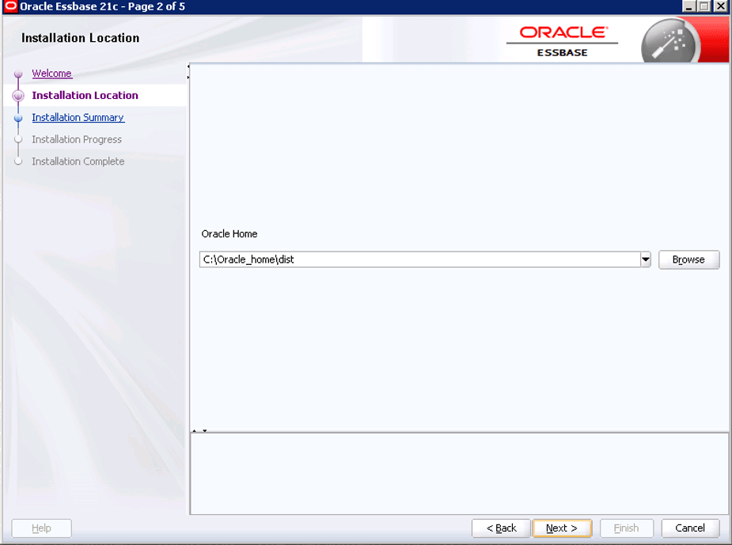Open installer Help

(42, 528)
